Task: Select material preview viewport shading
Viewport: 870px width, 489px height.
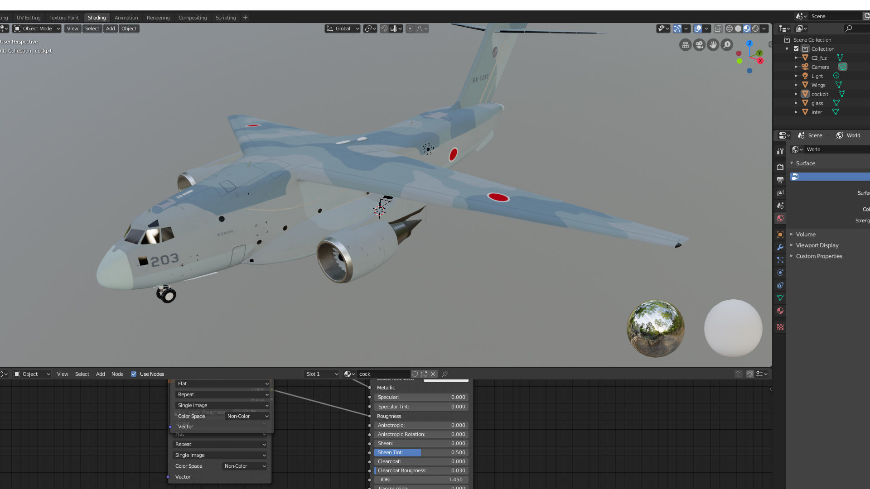Action: coord(747,29)
